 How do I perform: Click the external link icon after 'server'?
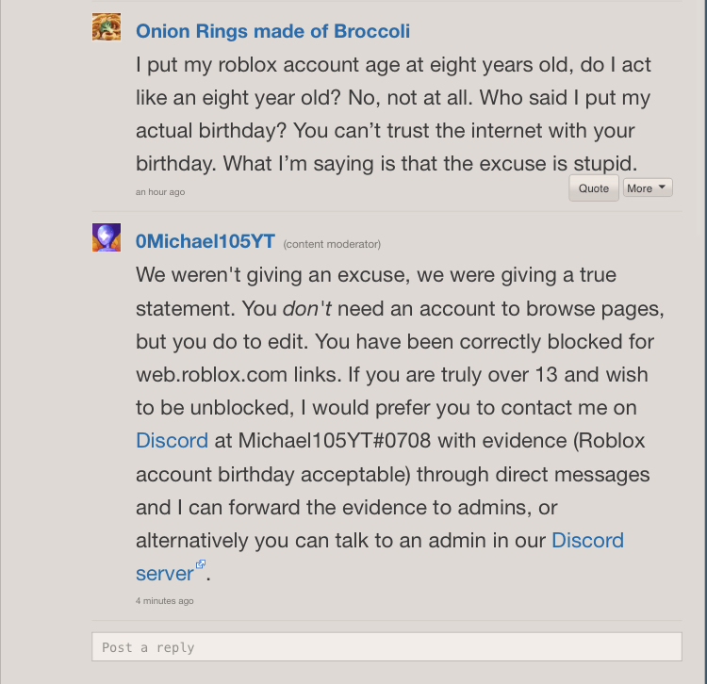coord(200,565)
